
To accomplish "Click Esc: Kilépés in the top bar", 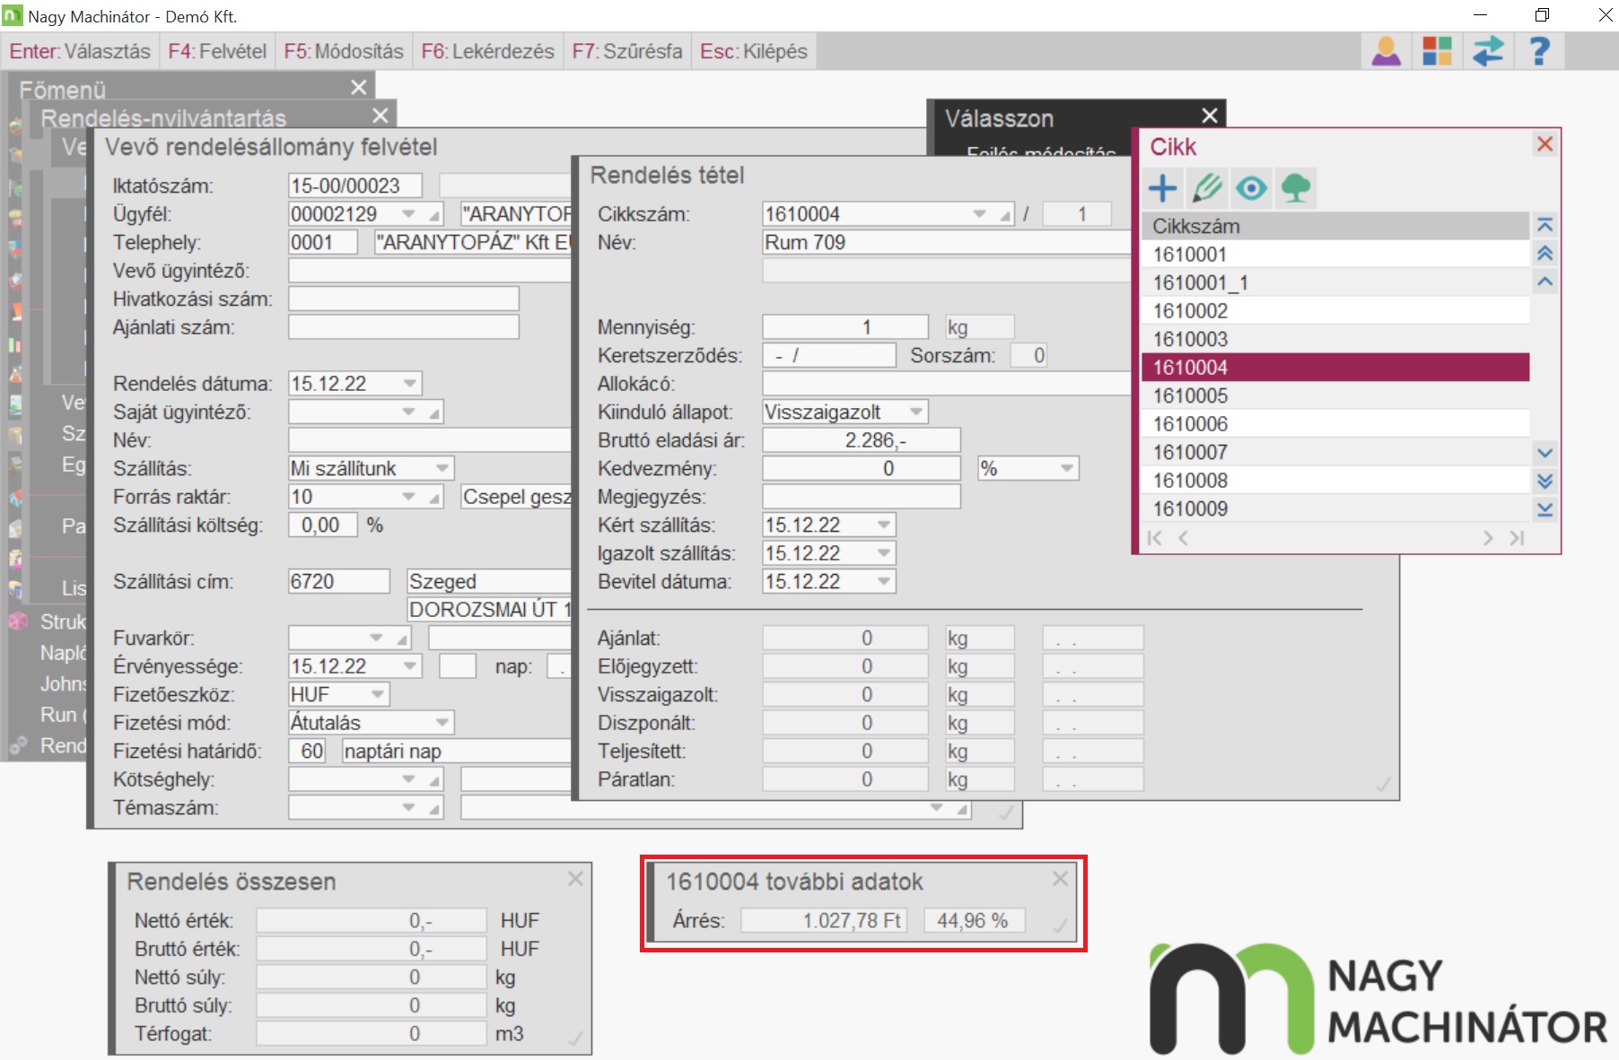I will click(x=754, y=51).
